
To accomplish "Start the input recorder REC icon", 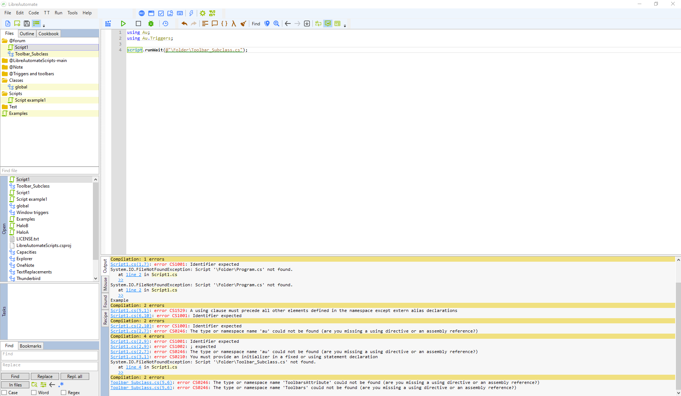I will (142, 13).
